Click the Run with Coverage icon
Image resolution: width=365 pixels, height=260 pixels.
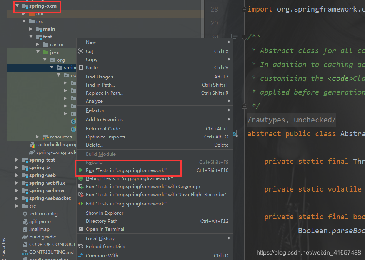pyautogui.click(x=81, y=187)
